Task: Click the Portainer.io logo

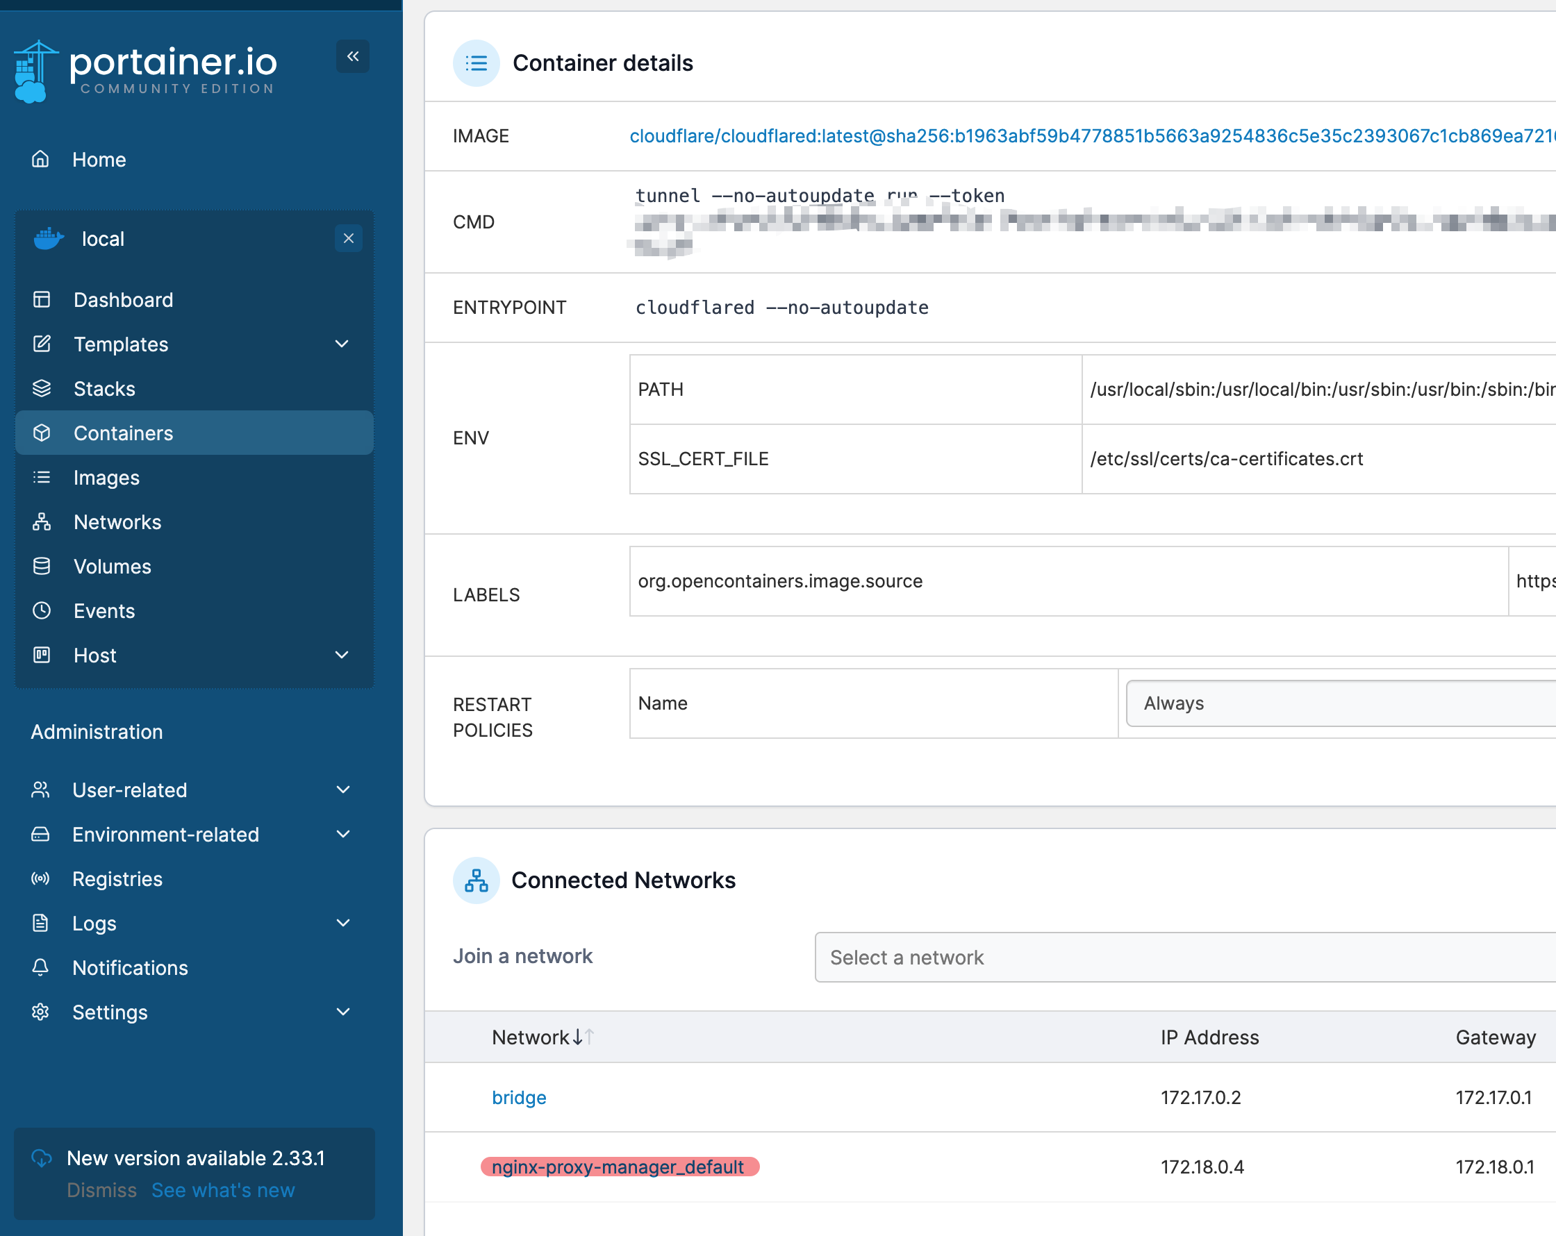Action: 145,71
